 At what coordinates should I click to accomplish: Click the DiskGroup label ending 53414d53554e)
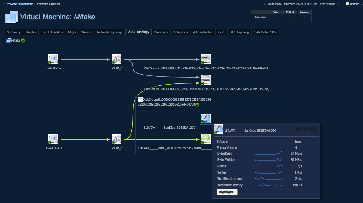tap(207, 89)
